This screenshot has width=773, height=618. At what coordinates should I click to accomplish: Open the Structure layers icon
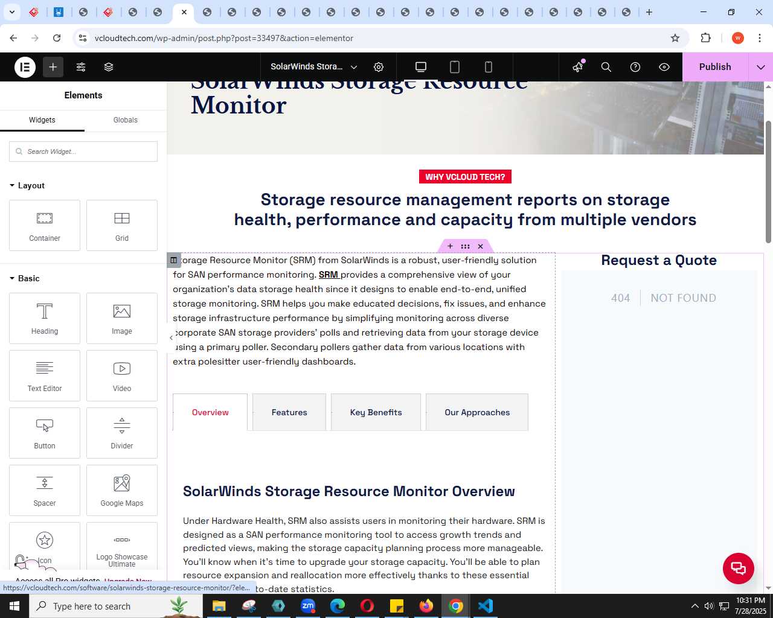pyautogui.click(x=109, y=67)
